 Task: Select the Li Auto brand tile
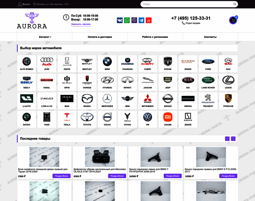pyautogui.click(x=27, y=100)
